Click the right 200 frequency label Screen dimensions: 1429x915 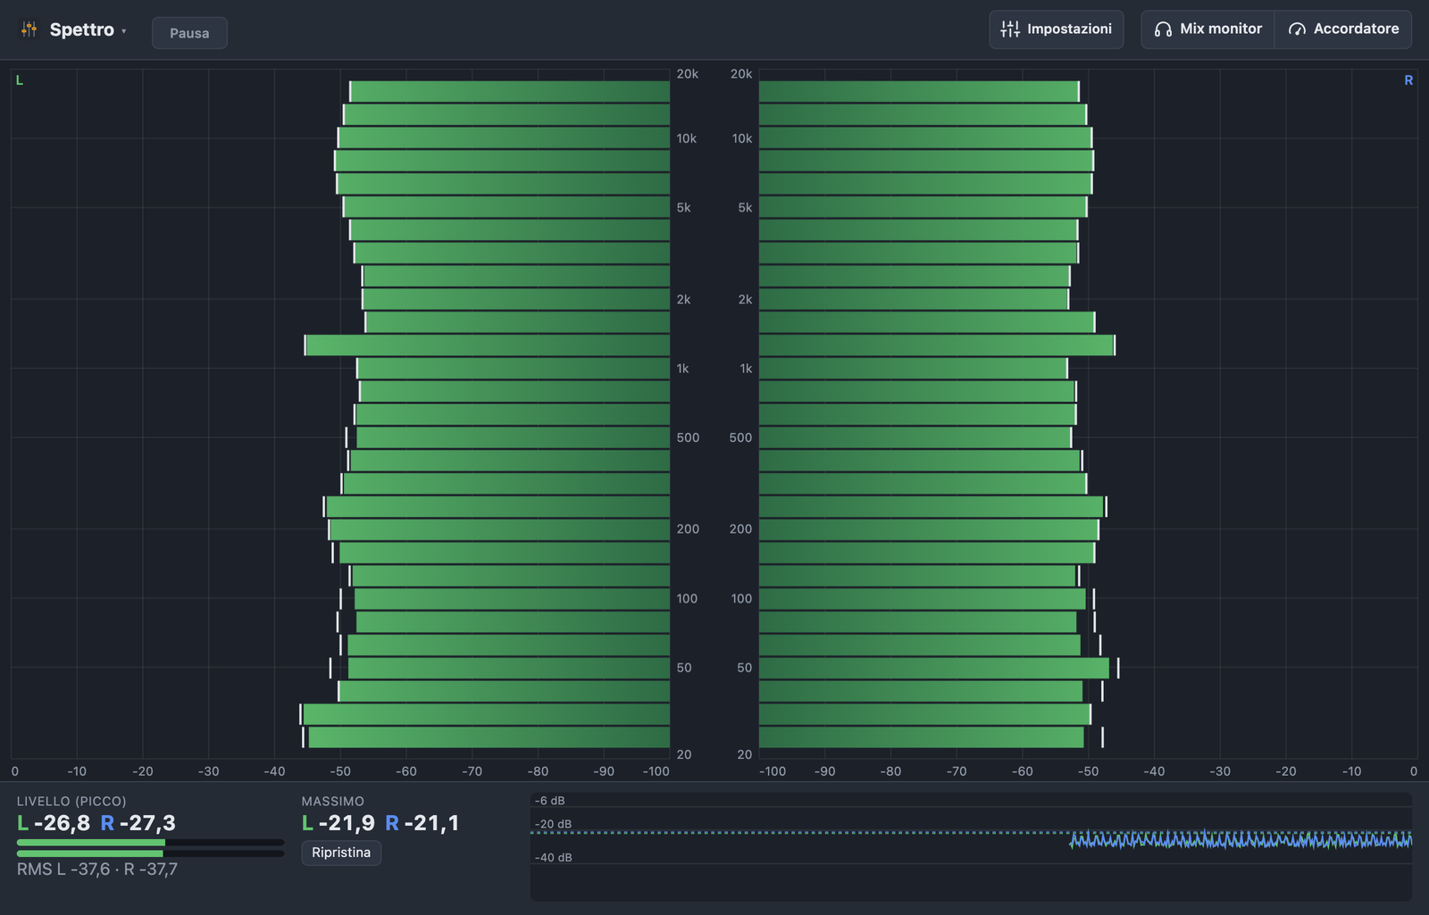pos(740,529)
